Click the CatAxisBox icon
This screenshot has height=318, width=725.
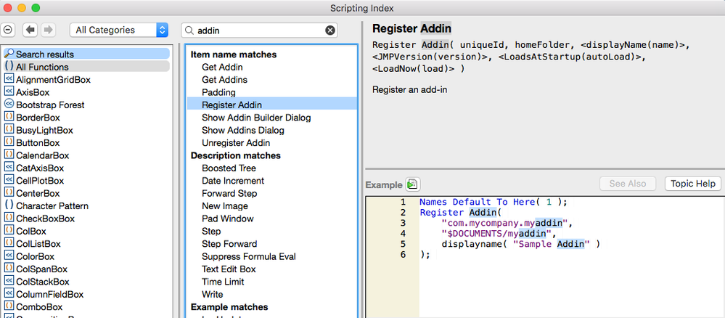click(9, 168)
